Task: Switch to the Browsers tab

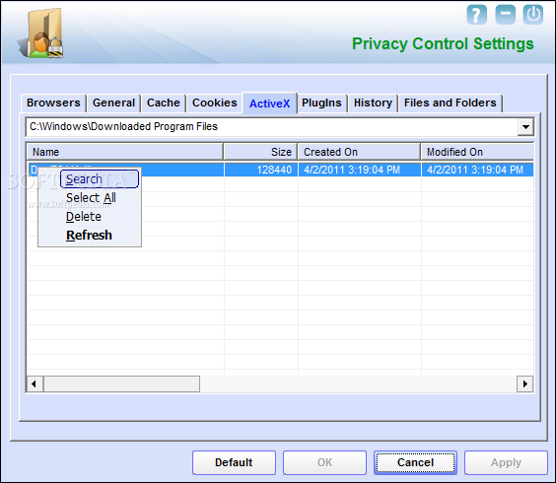Action: pyautogui.click(x=53, y=103)
